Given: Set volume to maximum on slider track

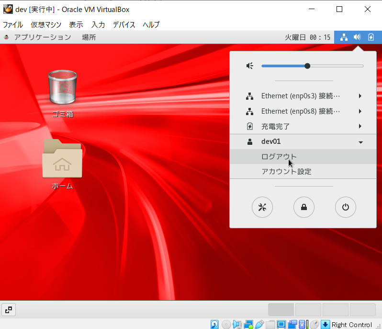Looking at the screenshot, I should 362,66.
